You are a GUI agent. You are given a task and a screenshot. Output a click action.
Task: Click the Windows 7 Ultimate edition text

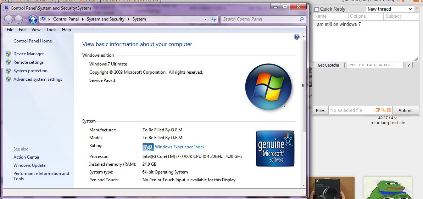(x=108, y=64)
